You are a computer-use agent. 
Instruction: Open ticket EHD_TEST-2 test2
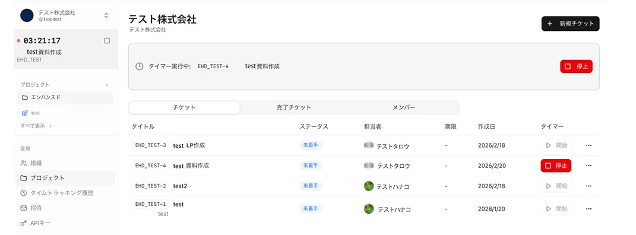(180, 186)
